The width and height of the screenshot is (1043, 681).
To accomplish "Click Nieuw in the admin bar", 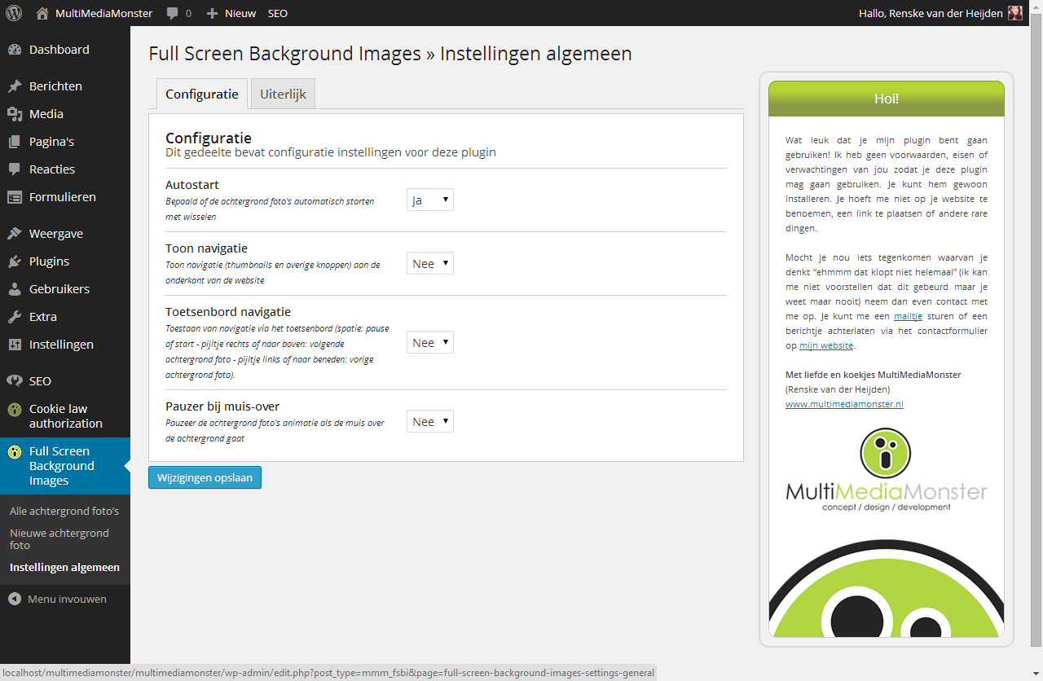I will tap(240, 13).
